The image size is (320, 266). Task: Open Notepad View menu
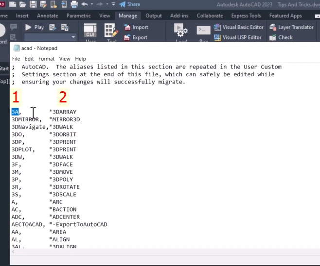[65, 59]
